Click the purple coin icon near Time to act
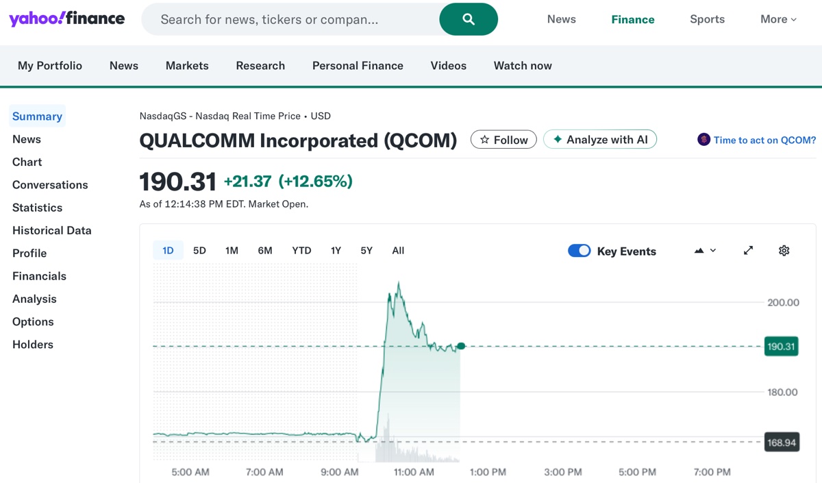 tap(703, 139)
